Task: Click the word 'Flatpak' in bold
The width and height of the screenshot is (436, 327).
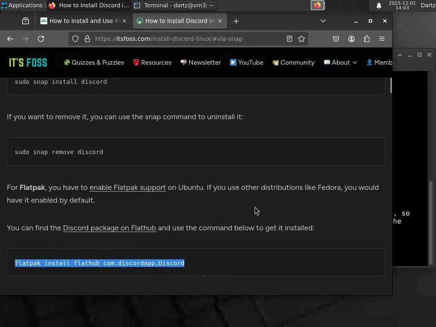Action: pos(32,187)
